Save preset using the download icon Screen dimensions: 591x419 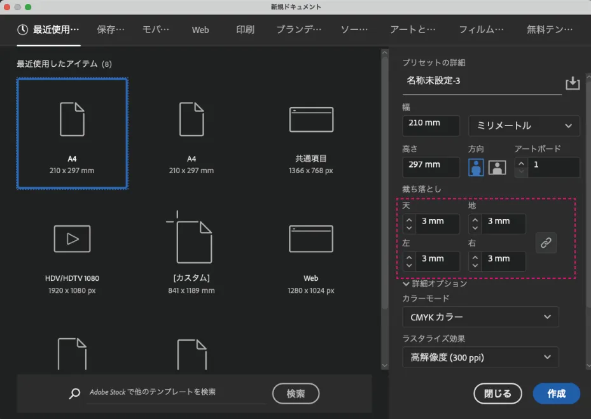click(572, 83)
